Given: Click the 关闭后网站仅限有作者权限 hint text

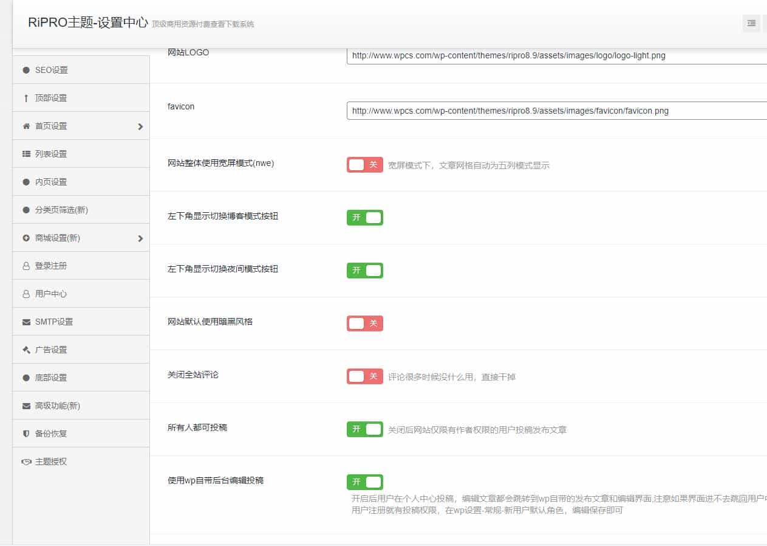Looking at the screenshot, I should point(477,430).
